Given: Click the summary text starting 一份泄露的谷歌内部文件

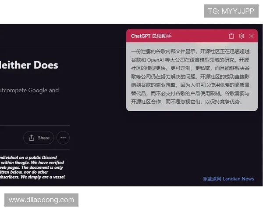Looking at the screenshot, I should [x=190, y=76].
